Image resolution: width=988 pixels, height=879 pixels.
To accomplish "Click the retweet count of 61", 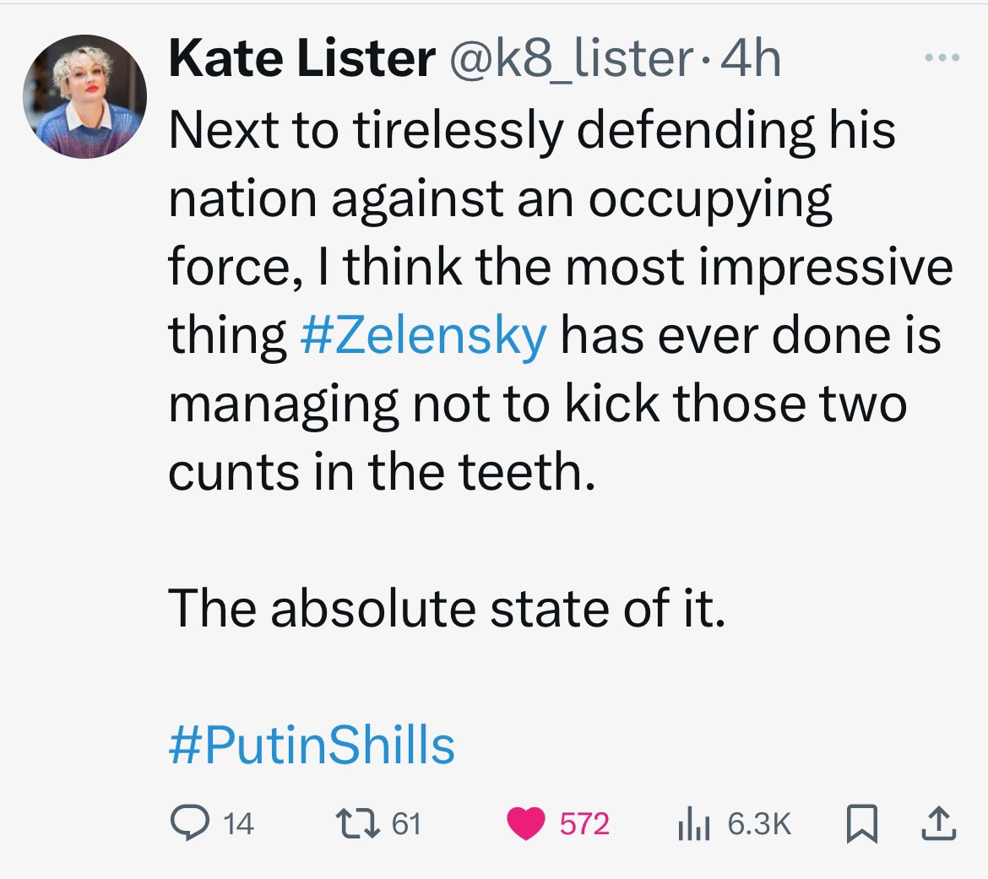I will pos(406,824).
